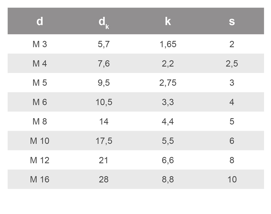This screenshot has height=214, width=271.
Task: Click the M 8 row label
Action: point(40,122)
